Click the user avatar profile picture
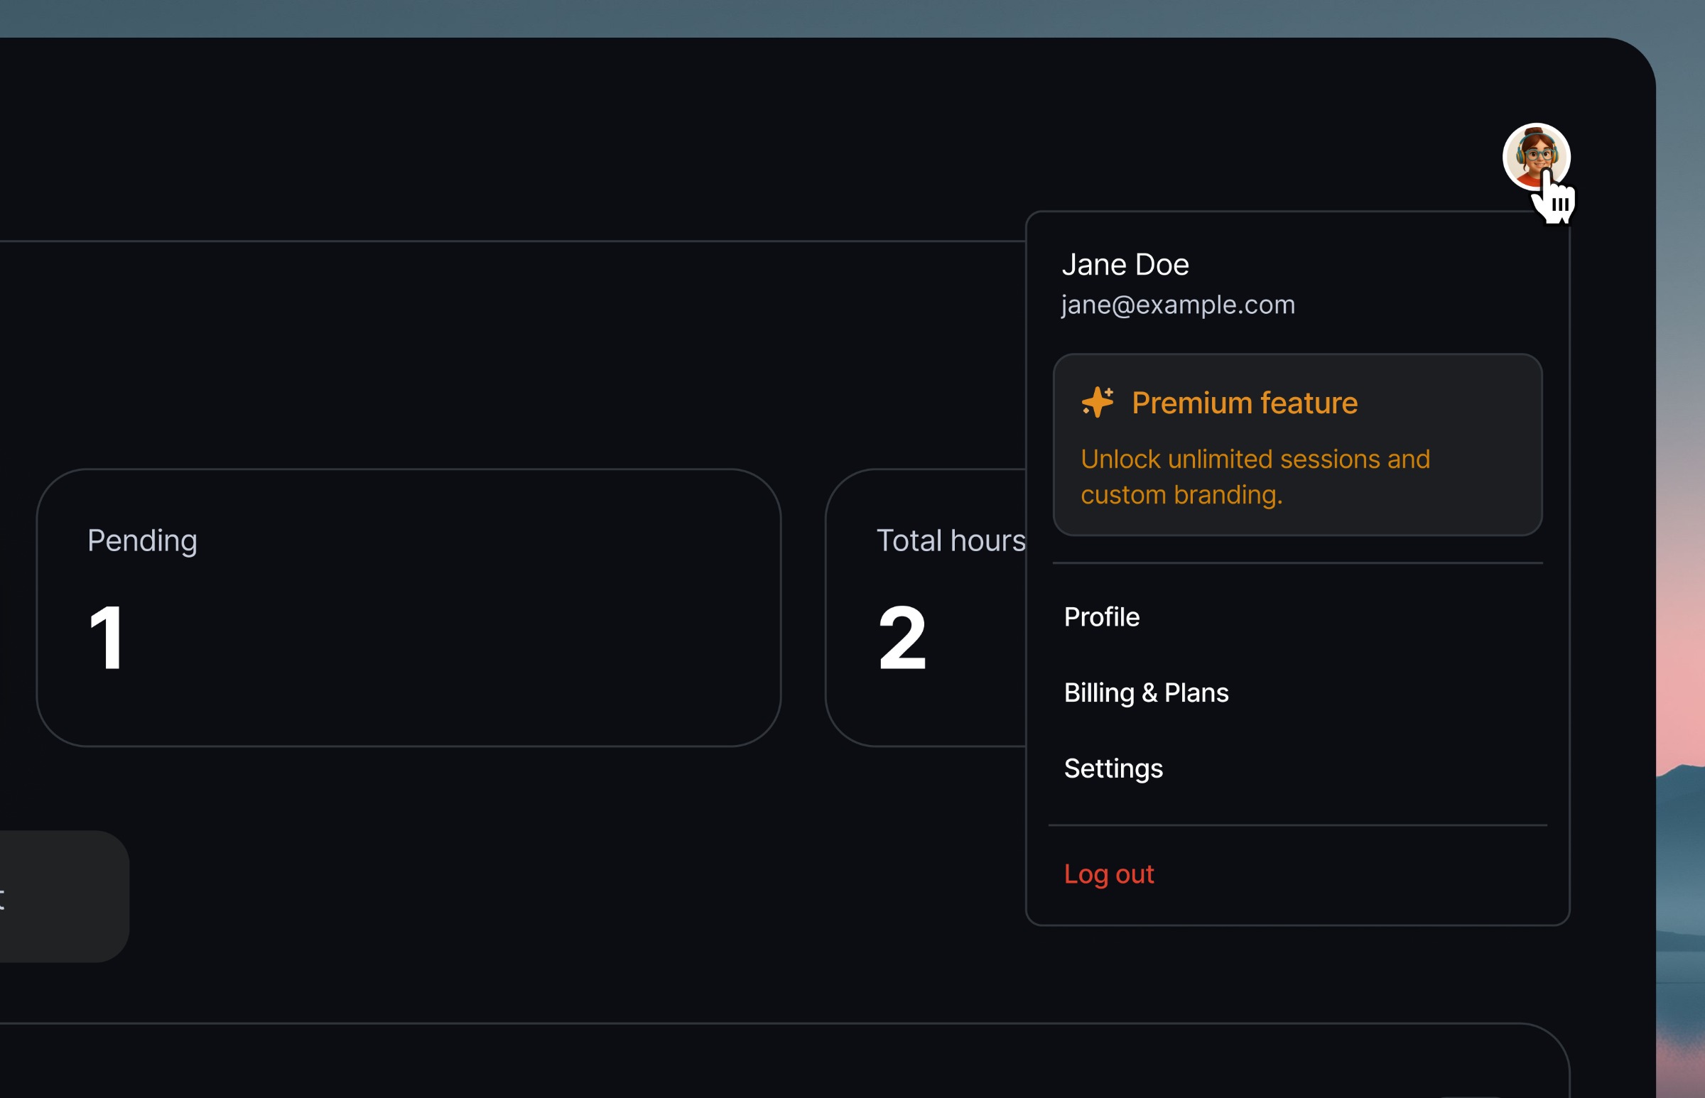The height and width of the screenshot is (1098, 1705). tap(1535, 156)
